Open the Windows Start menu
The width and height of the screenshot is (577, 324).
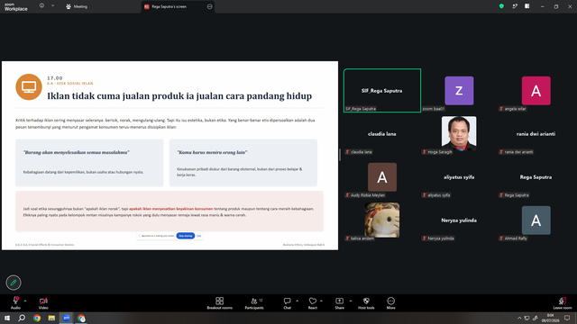click(7, 318)
